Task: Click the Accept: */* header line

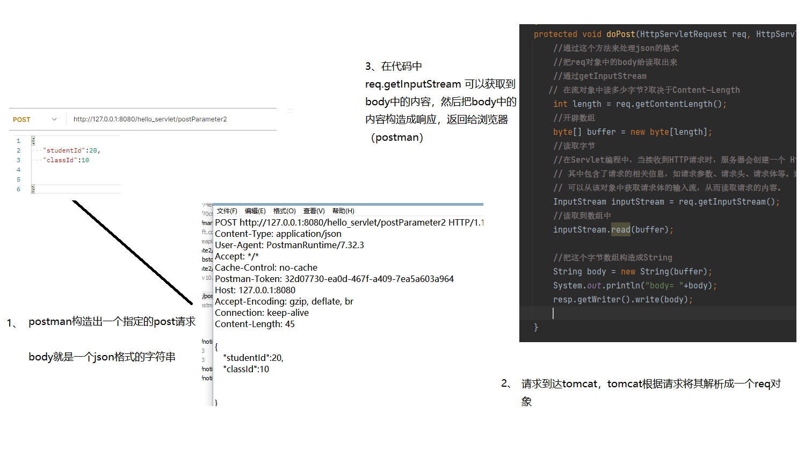Action: 237,256
